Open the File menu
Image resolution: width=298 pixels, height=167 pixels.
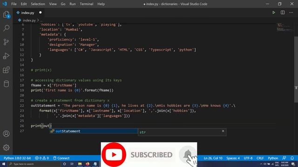click(14, 4)
